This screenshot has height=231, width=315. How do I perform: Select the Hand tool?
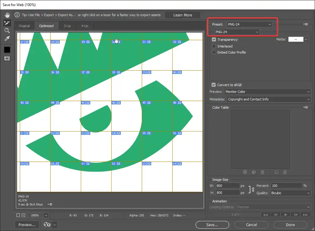click(x=7, y=15)
